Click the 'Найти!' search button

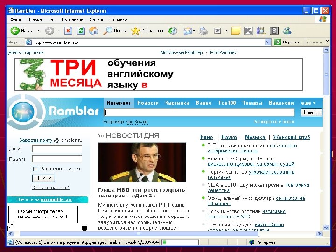[311, 112]
